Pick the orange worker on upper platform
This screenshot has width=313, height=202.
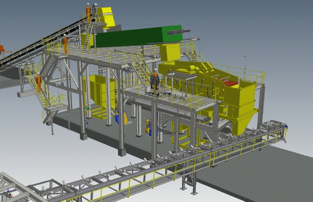click(x=65, y=44)
